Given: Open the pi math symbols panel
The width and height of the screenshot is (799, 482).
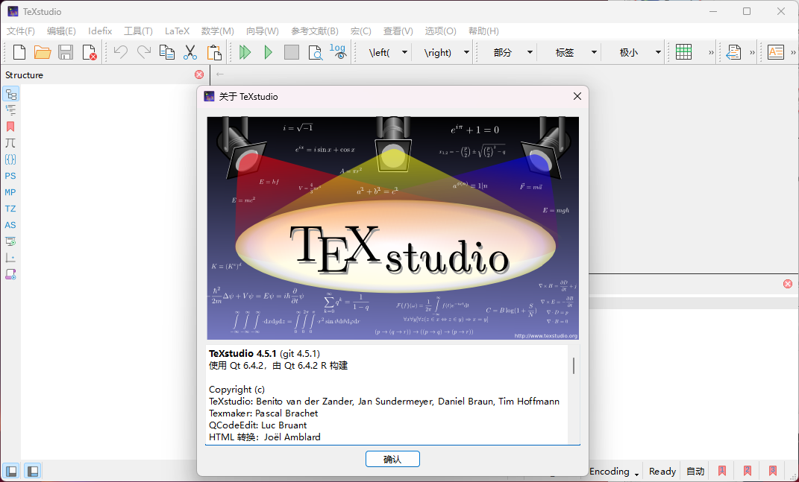Looking at the screenshot, I should click(x=10, y=143).
